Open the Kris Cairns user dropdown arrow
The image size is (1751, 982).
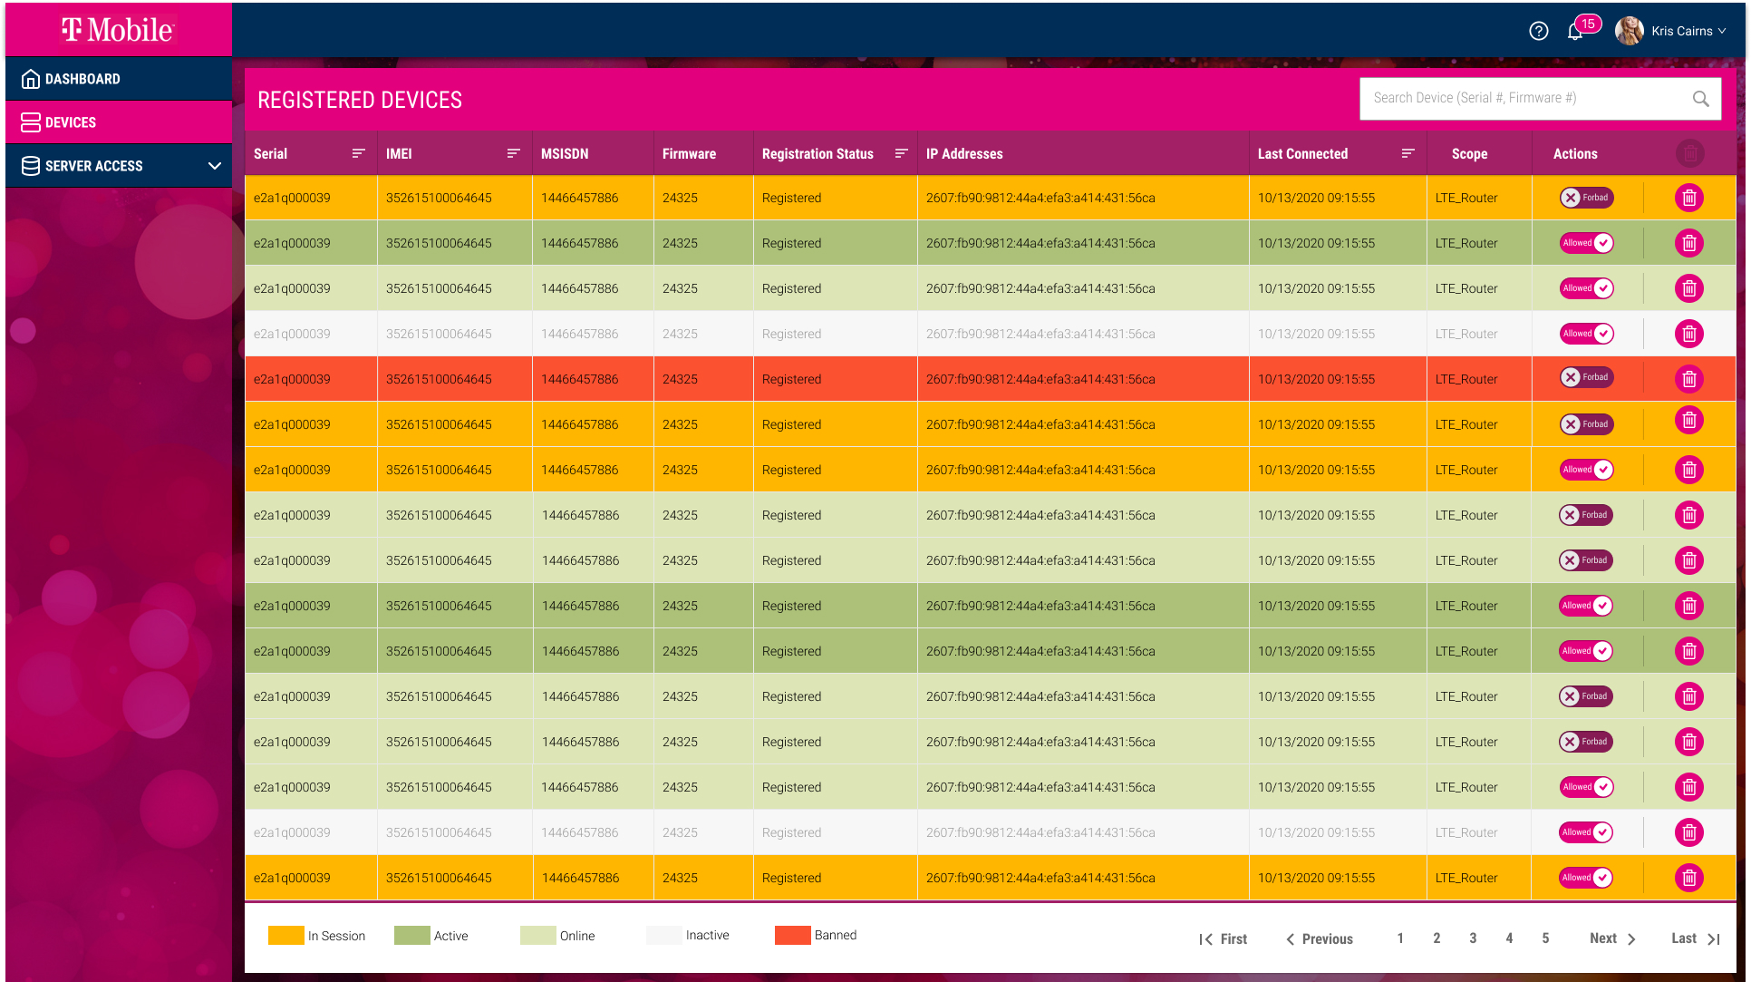[1722, 31]
